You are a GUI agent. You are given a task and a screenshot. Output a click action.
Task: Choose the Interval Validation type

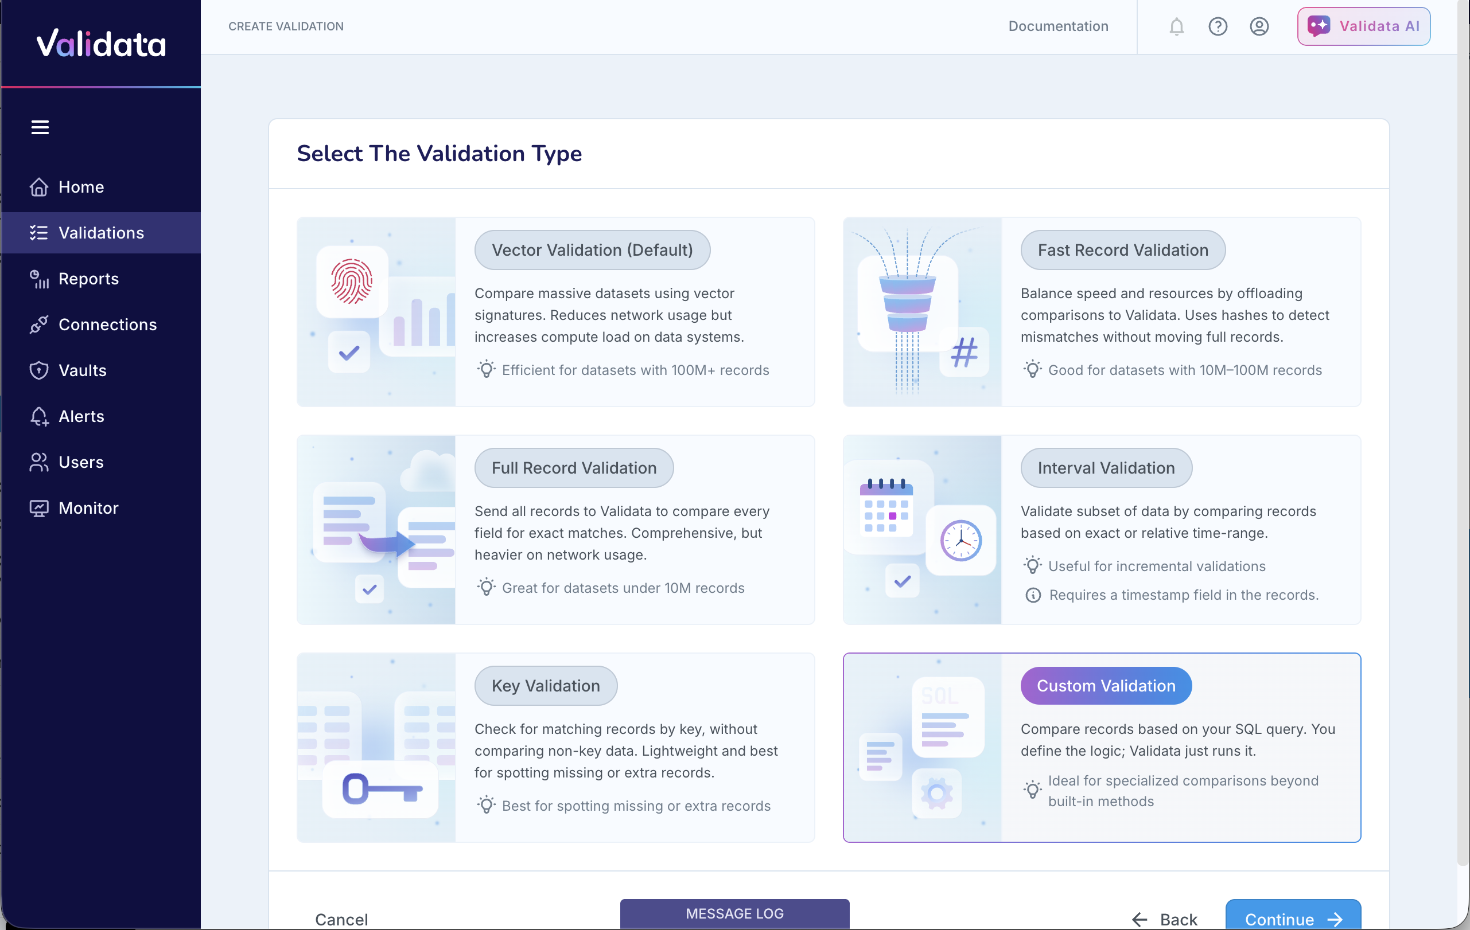[1102, 529]
